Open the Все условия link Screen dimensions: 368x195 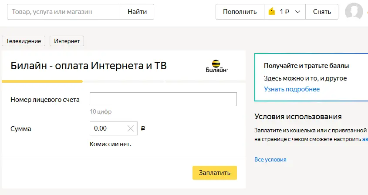pyautogui.click(x=270, y=160)
